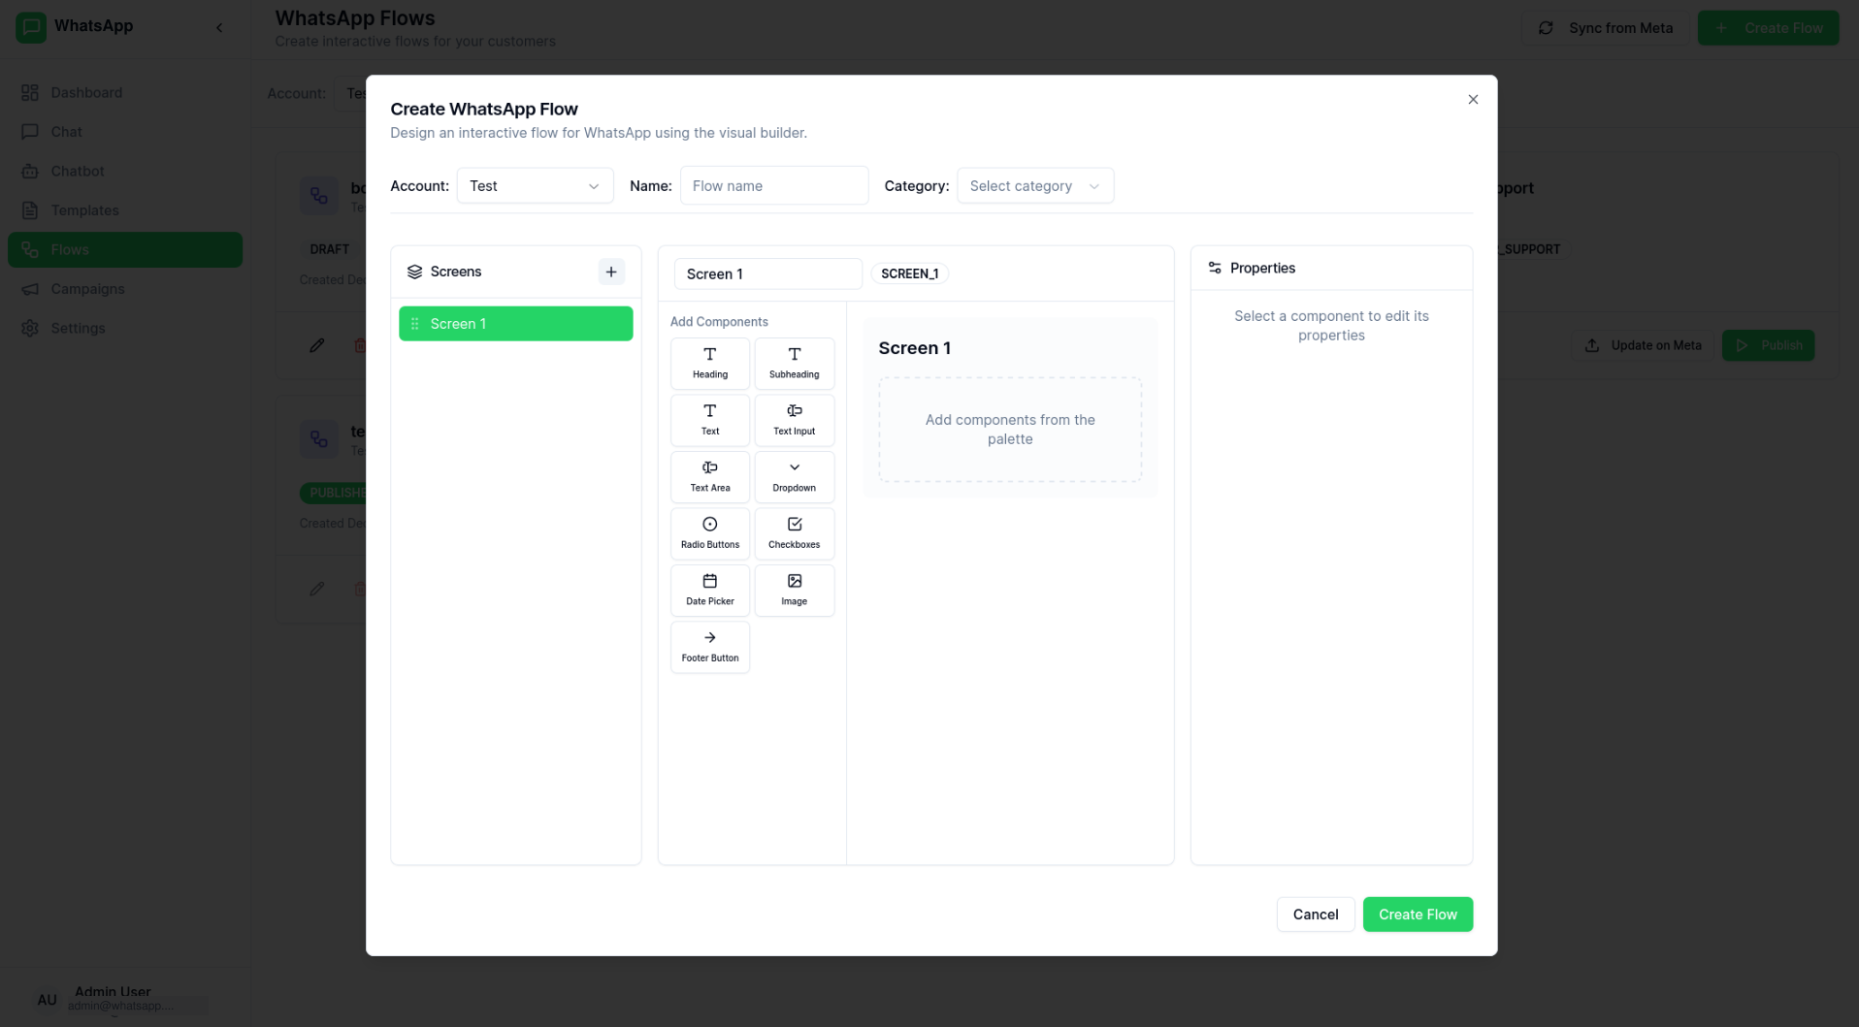Select Screen 1 in the Screens list
The image size is (1859, 1027).
[x=515, y=324]
